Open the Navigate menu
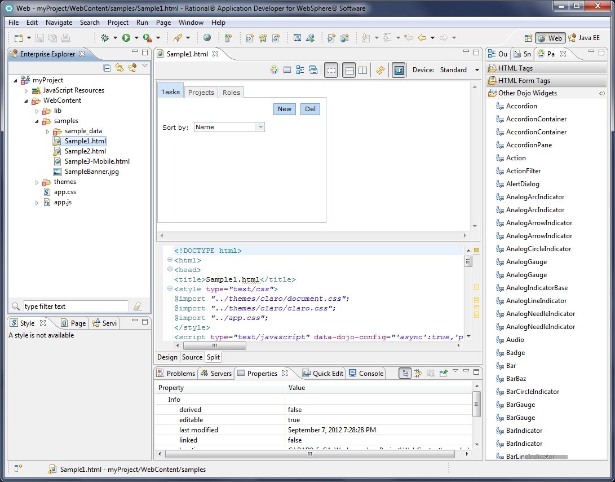 pyautogui.click(x=59, y=23)
